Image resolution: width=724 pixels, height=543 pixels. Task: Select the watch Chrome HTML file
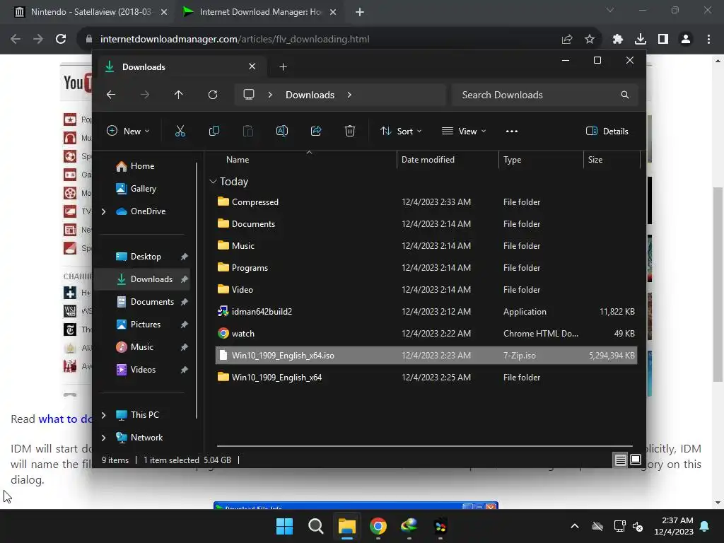pos(426,334)
